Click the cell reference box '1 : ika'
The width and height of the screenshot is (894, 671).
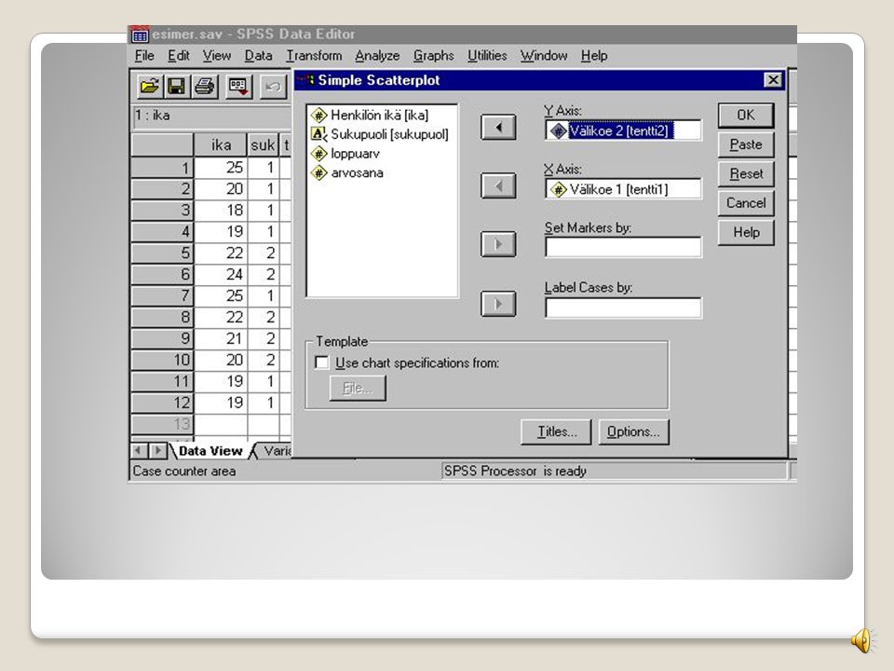[211, 116]
